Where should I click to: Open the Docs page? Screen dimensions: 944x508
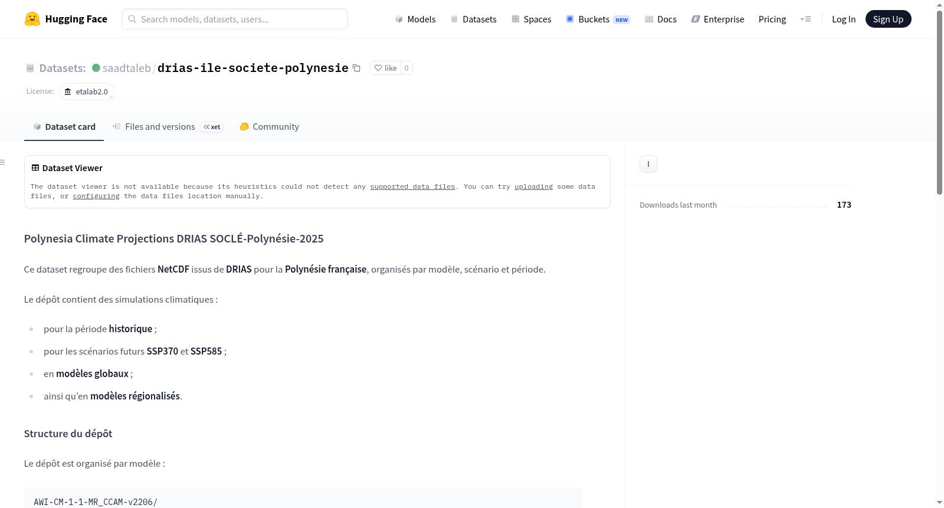pyautogui.click(x=661, y=19)
